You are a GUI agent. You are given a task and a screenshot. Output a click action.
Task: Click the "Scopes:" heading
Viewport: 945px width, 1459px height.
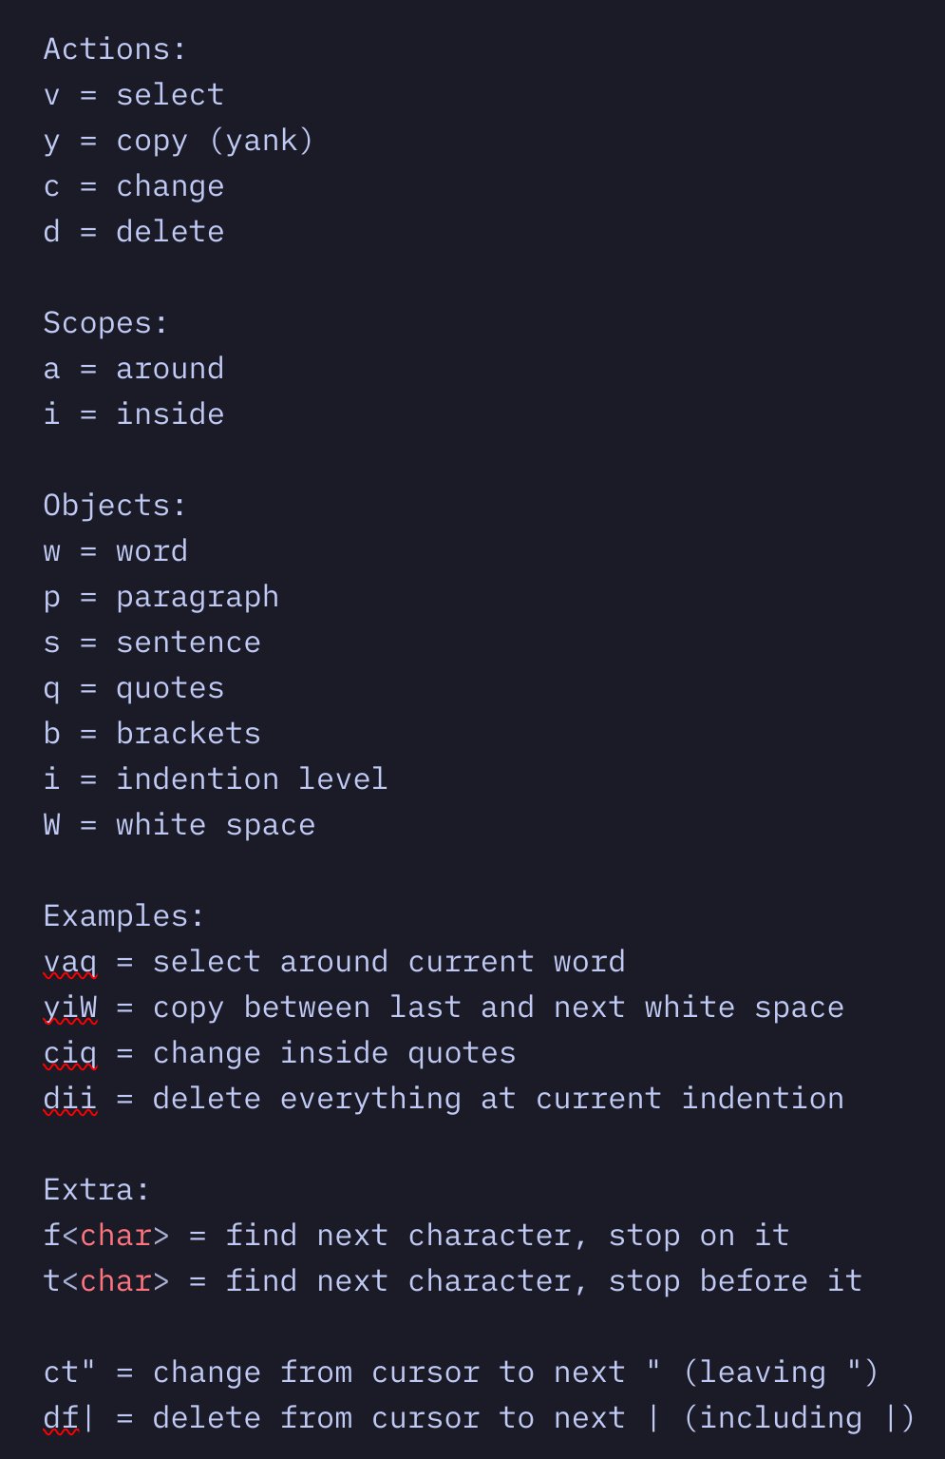coord(104,323)
